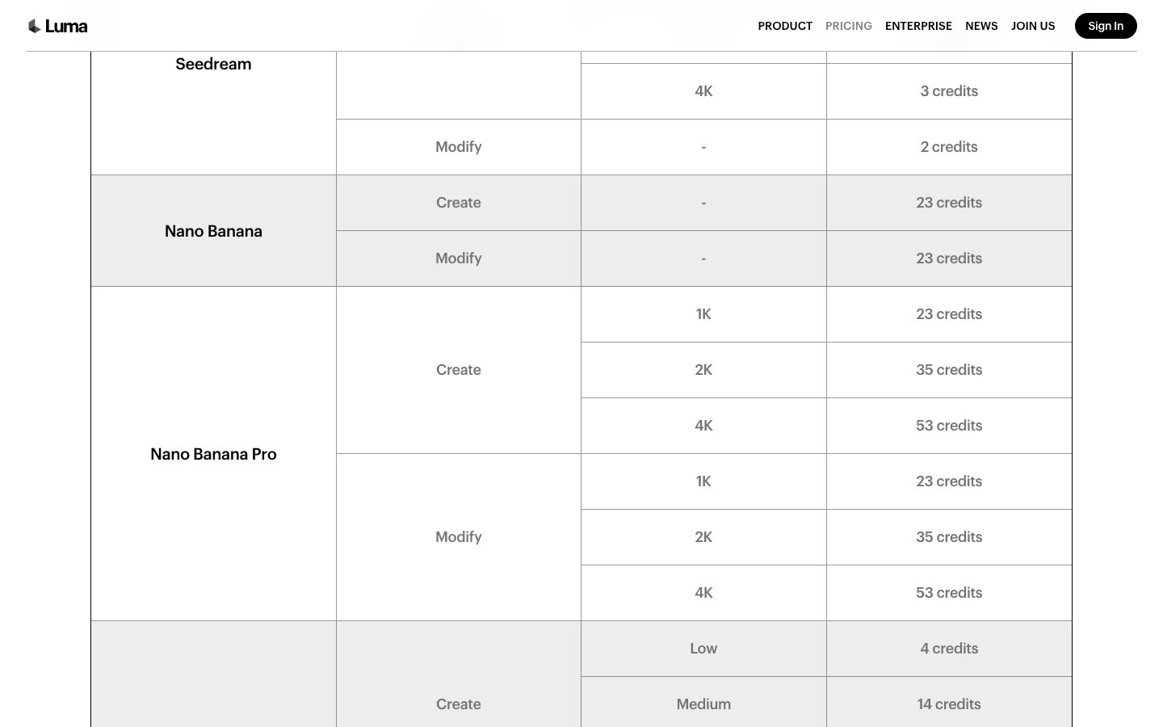Click the Luma logo icon
This screenshot has height=727, width=1163.
point(35,26)
